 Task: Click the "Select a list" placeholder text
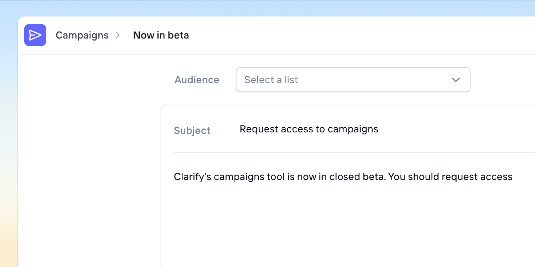point(271,80)
